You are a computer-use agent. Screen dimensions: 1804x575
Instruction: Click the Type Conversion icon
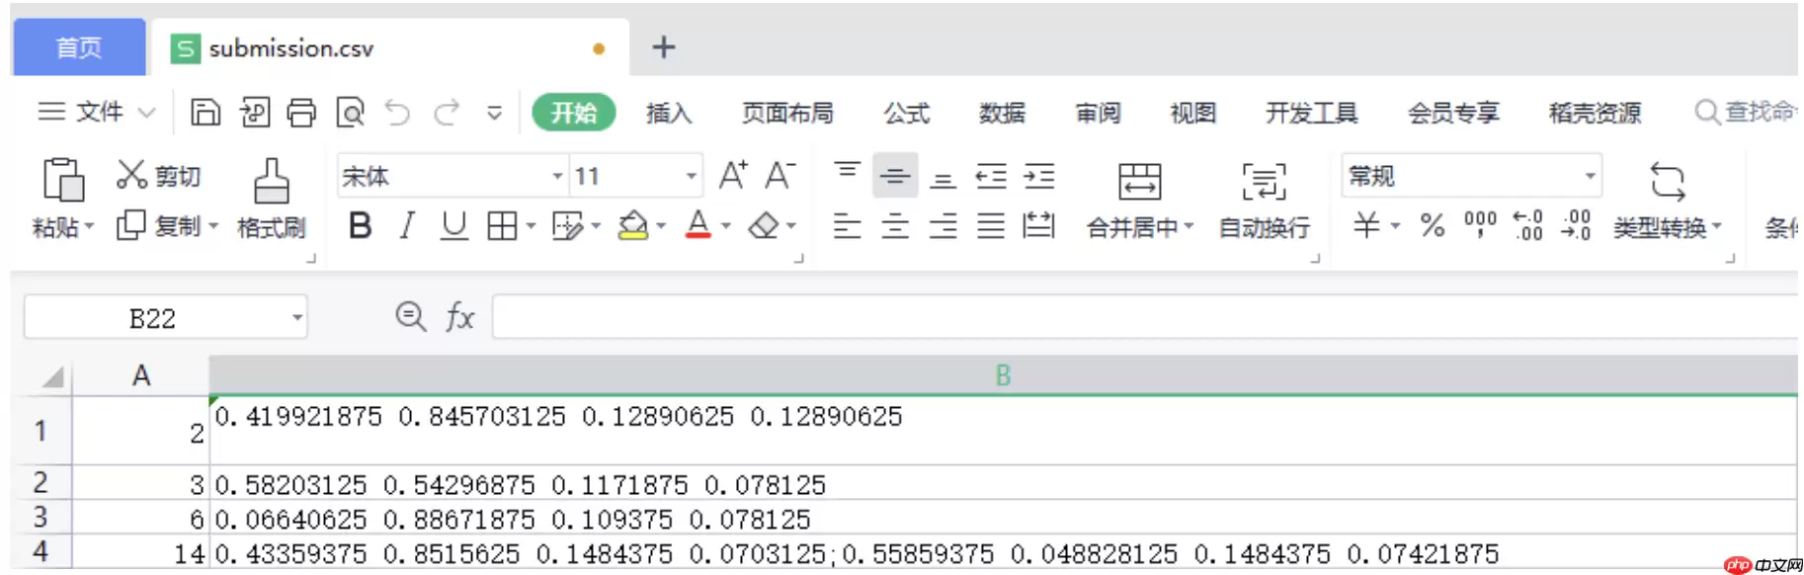click(1667, 182)
